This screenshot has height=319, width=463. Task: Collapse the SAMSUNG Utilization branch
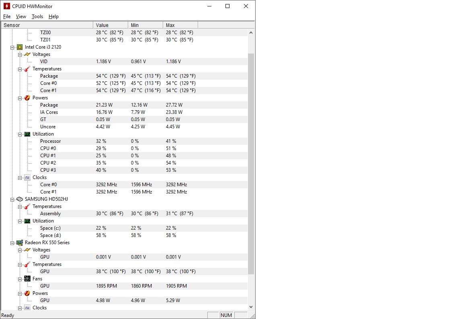(20, 221)
